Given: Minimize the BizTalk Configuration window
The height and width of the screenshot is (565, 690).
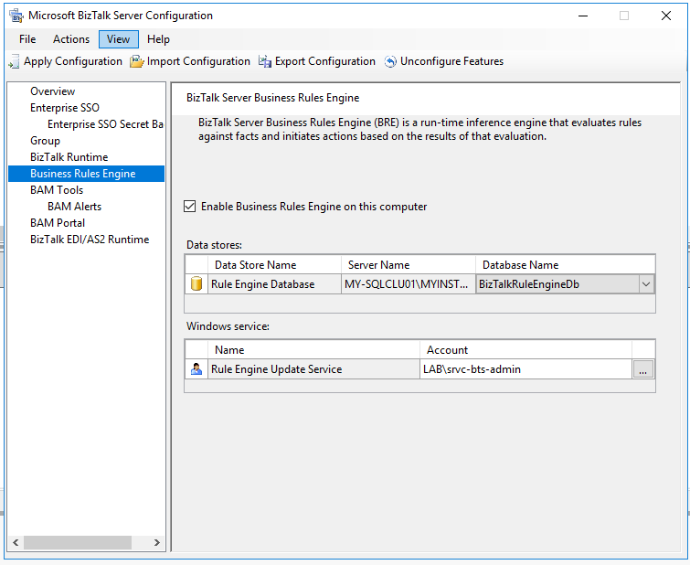Looking at the screenshot, I should point(583,16).
